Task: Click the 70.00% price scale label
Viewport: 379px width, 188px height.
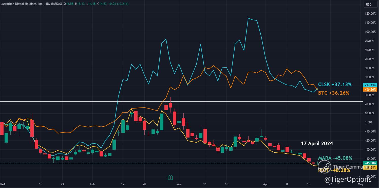Action: coord(369,59)
